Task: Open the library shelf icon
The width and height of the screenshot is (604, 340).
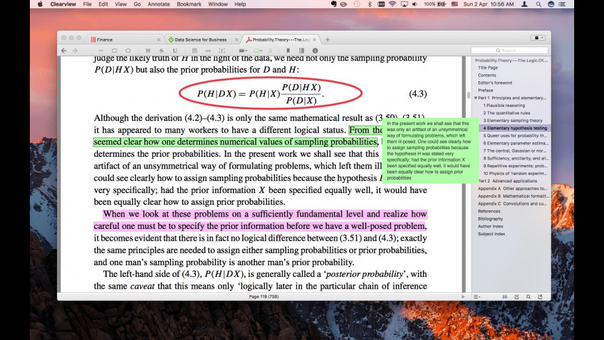Action: coord(301,51)
